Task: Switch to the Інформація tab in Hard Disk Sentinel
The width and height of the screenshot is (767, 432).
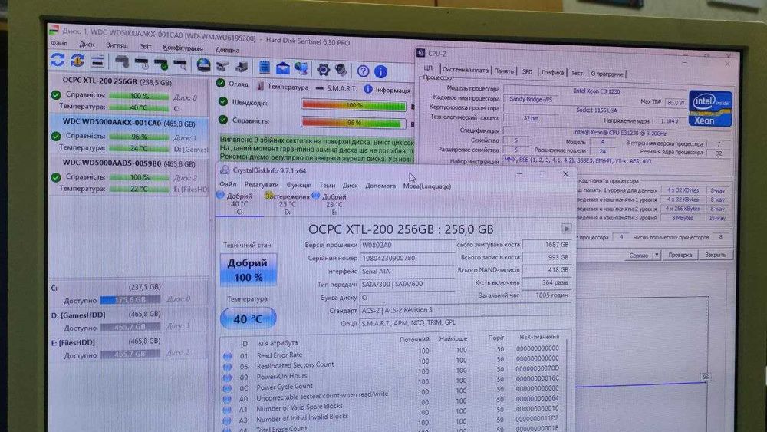Action: [x=387, y=90]
